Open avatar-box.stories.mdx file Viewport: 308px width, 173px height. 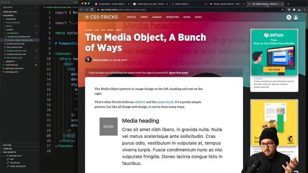(x=19, y=37)
